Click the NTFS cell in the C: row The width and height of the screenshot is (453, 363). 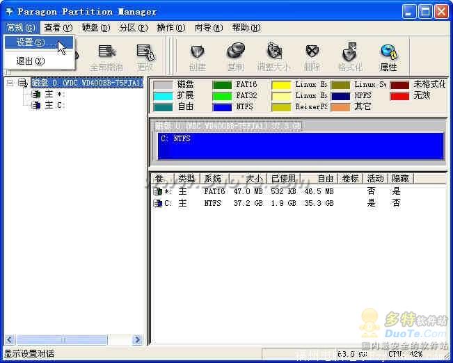[x=212, y=203]
